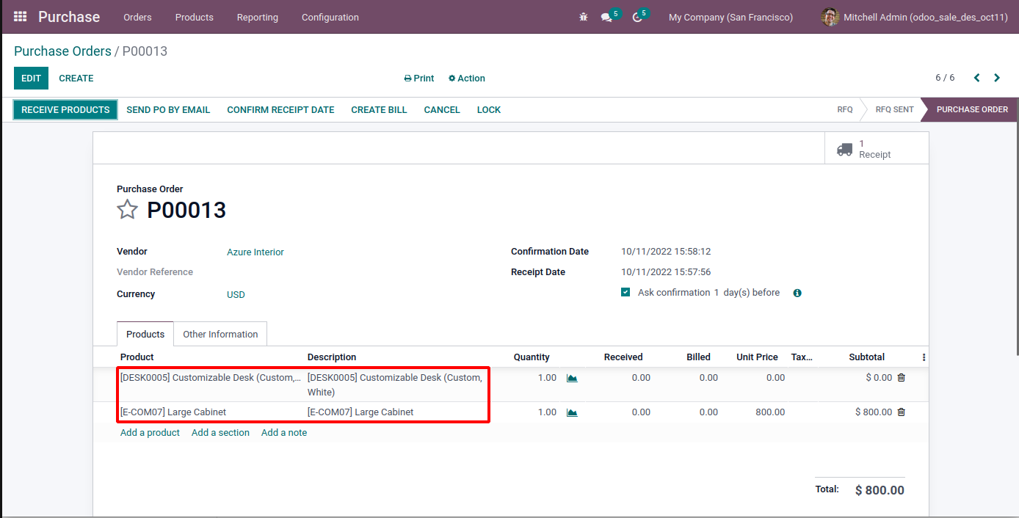This screenshot has height=518, width=1019.
Task: Open optional columns menu in table header
Action: [x=924, y=357]
